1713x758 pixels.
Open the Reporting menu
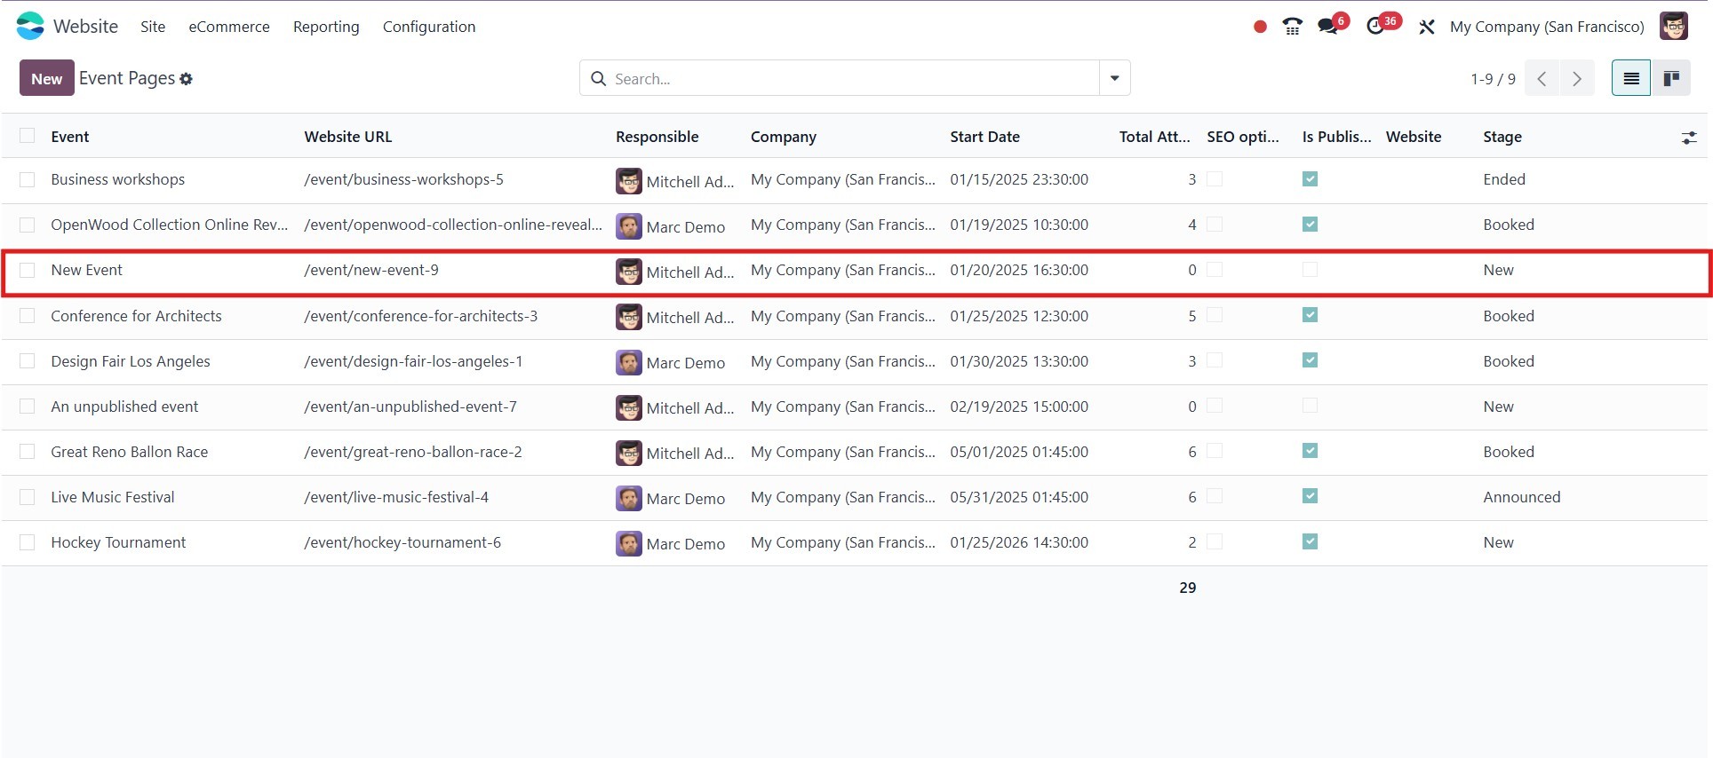click(x=326, y=27)
